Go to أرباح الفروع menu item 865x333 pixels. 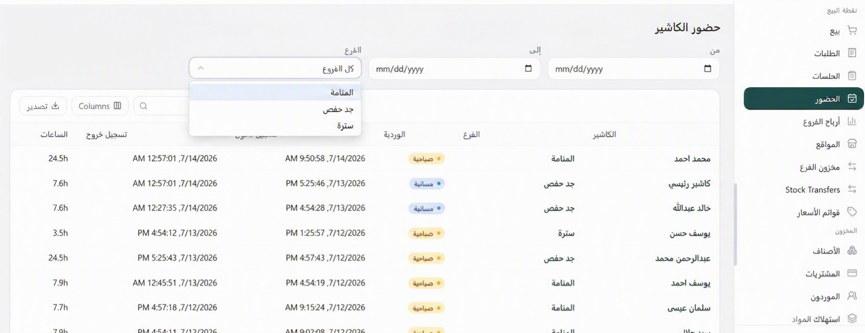[821, 121]
